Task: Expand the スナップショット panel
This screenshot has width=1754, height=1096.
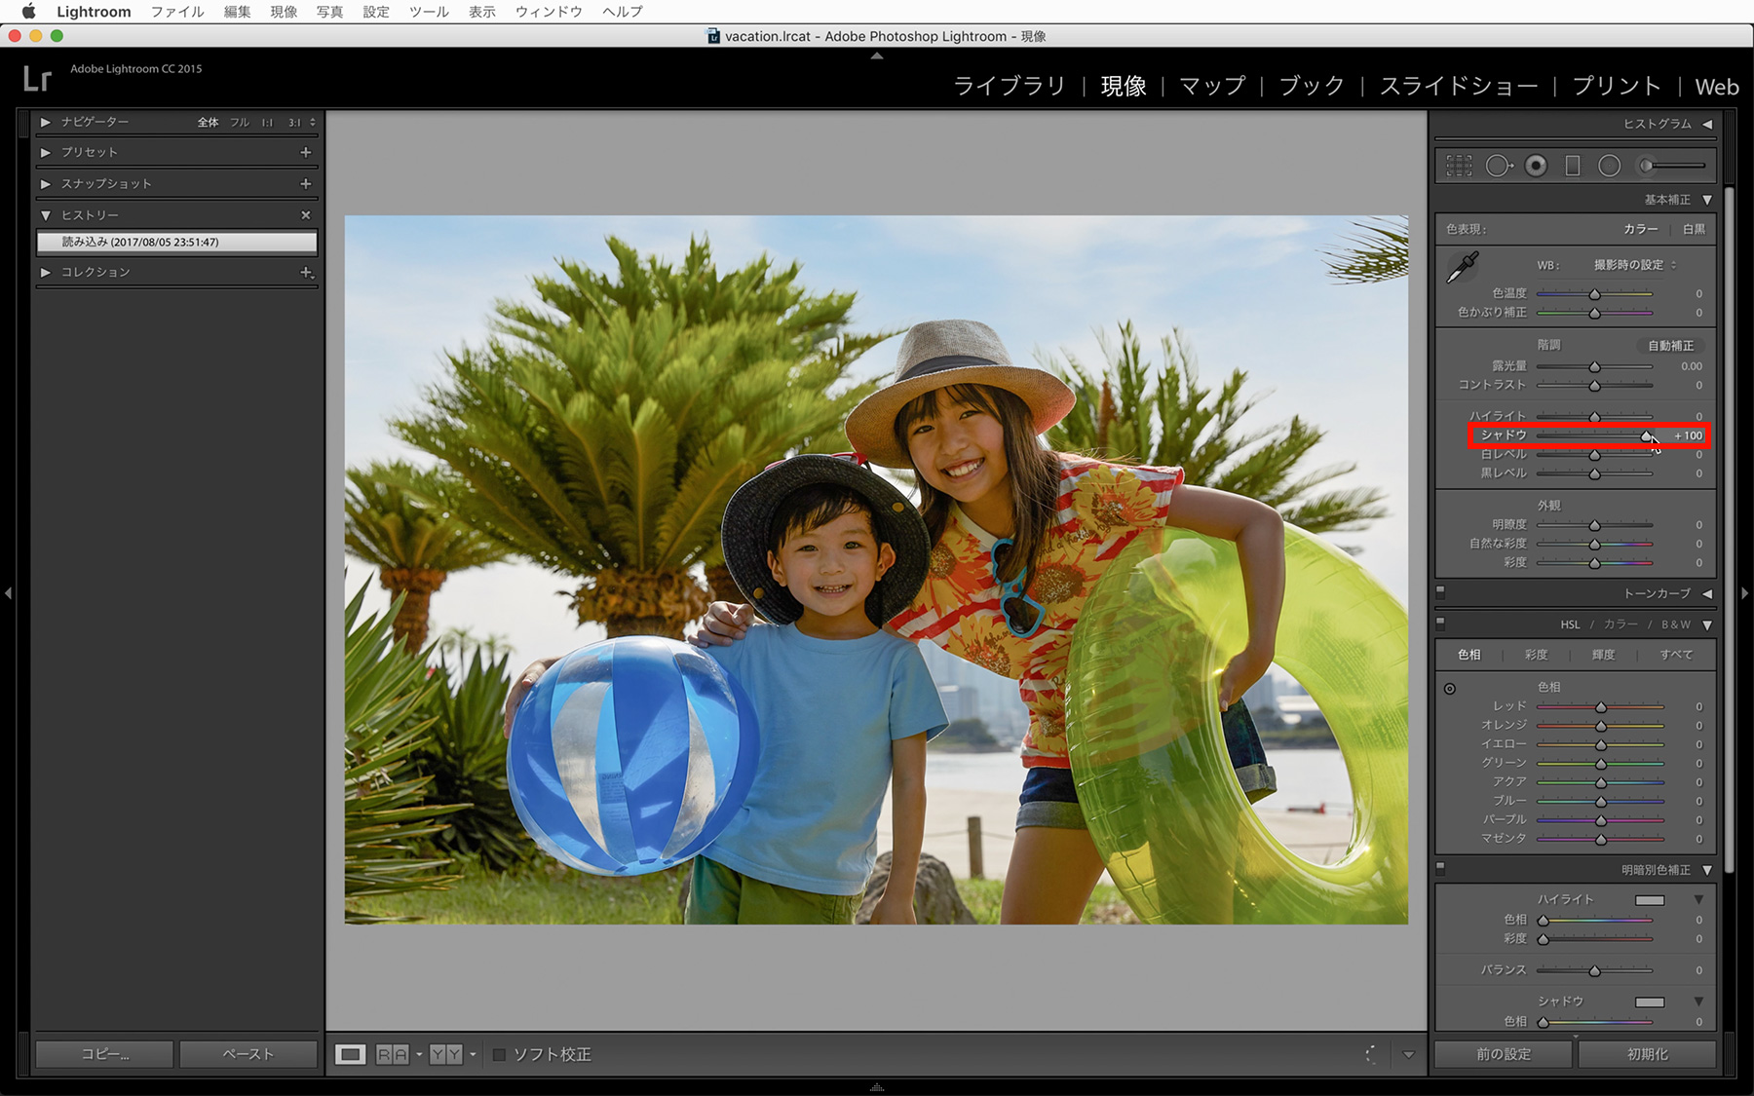Action: click(45, 183)
